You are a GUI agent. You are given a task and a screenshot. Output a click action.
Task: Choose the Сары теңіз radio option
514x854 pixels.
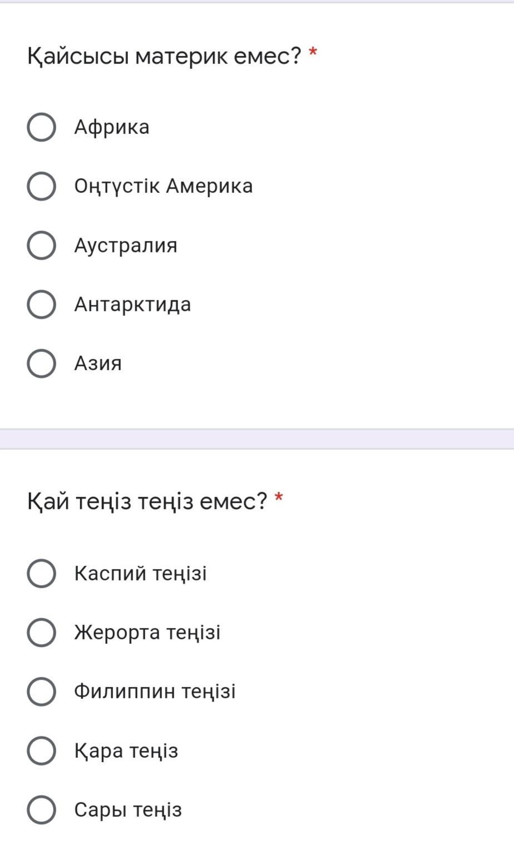[x=41, y=810]
